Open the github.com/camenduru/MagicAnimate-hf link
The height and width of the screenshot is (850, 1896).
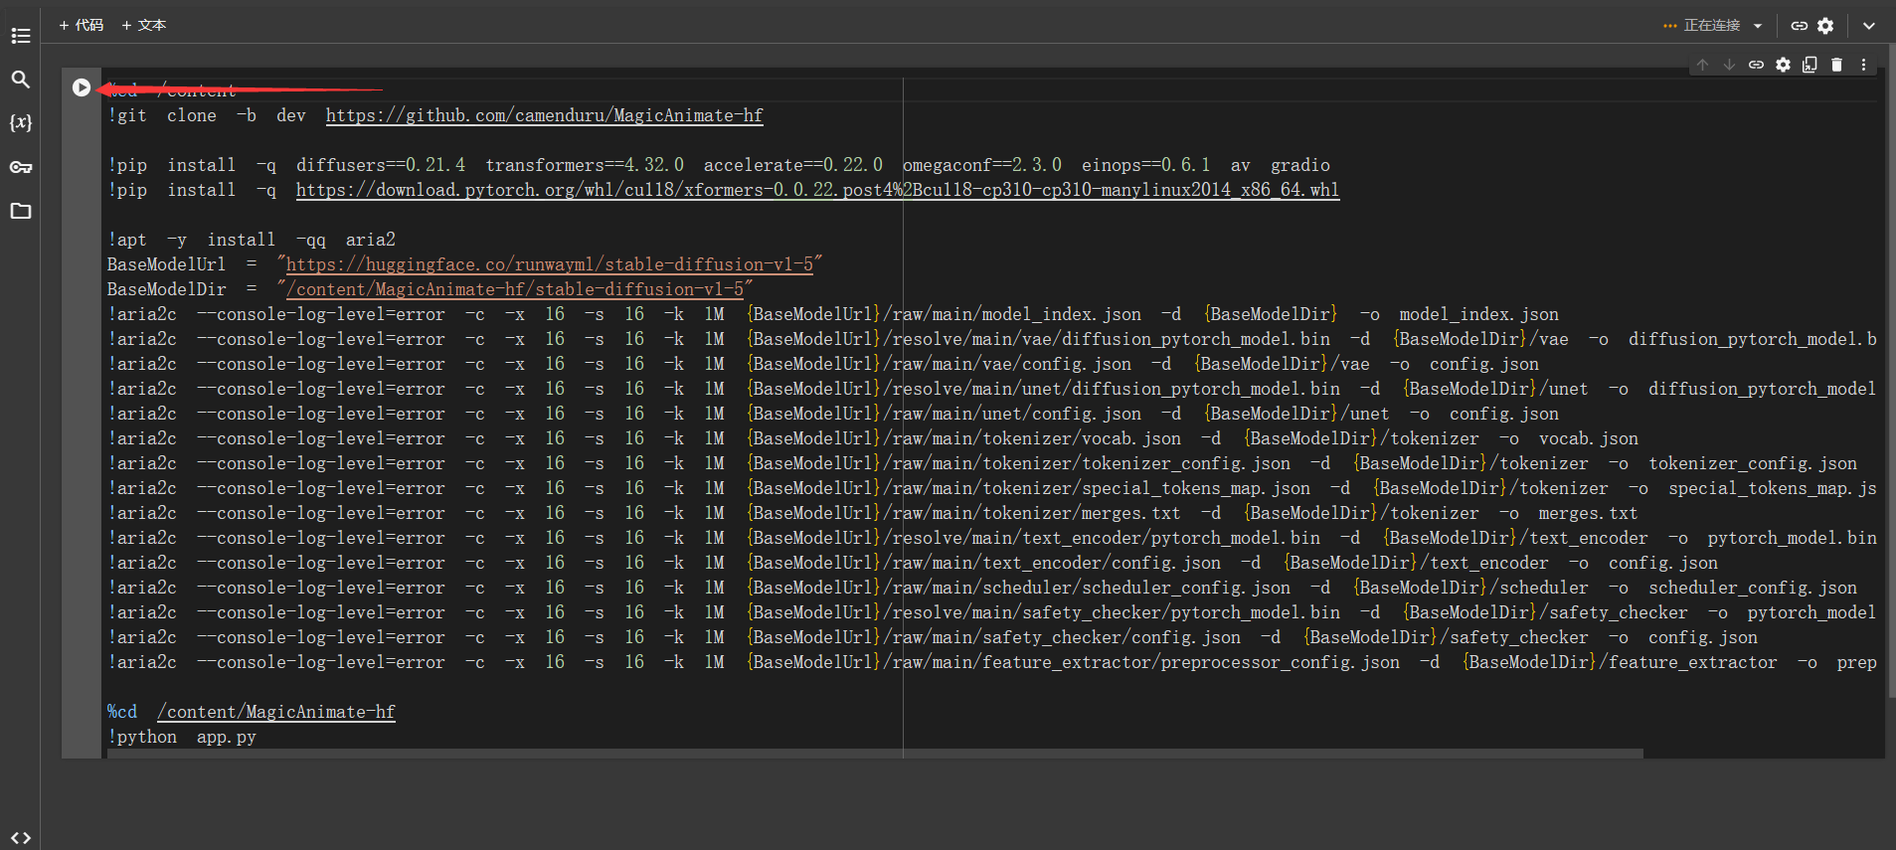point(545,115)
